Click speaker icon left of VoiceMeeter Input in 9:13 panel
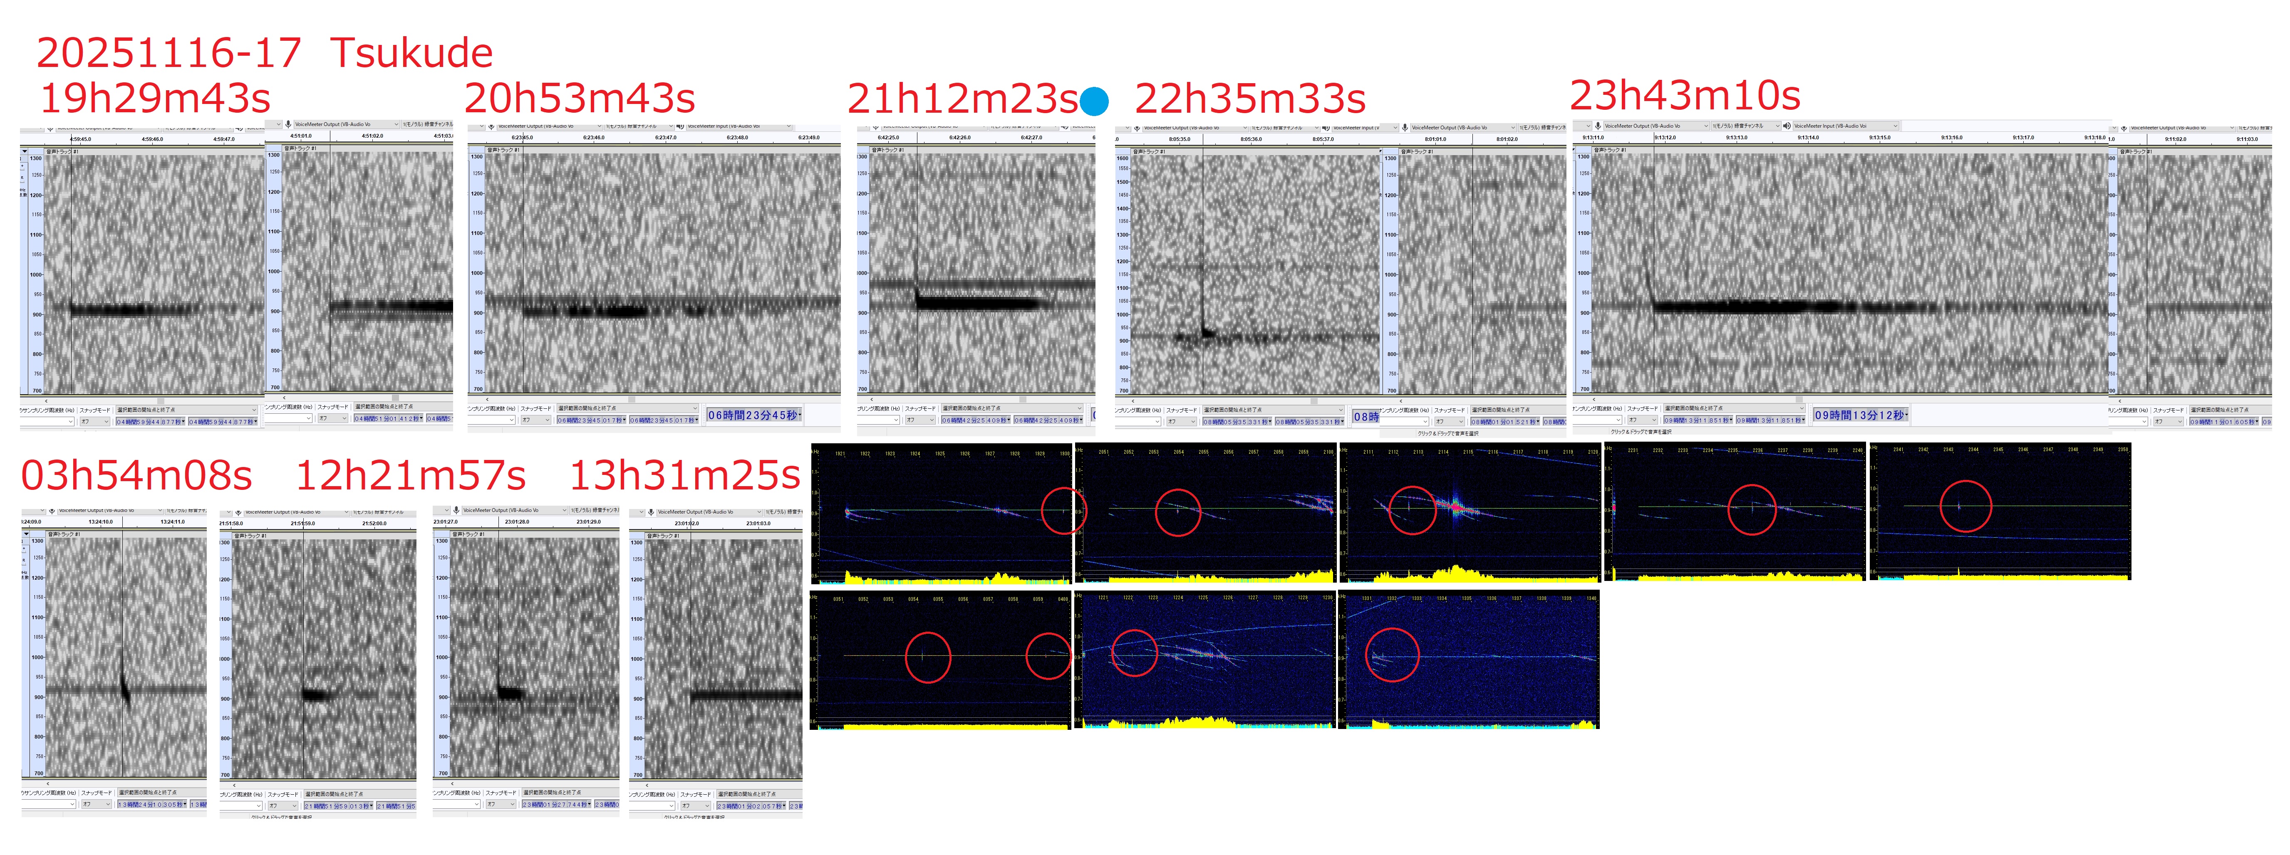This screenshot has width=2290, height=855. pyautogui.click(x=1786, y=125)
